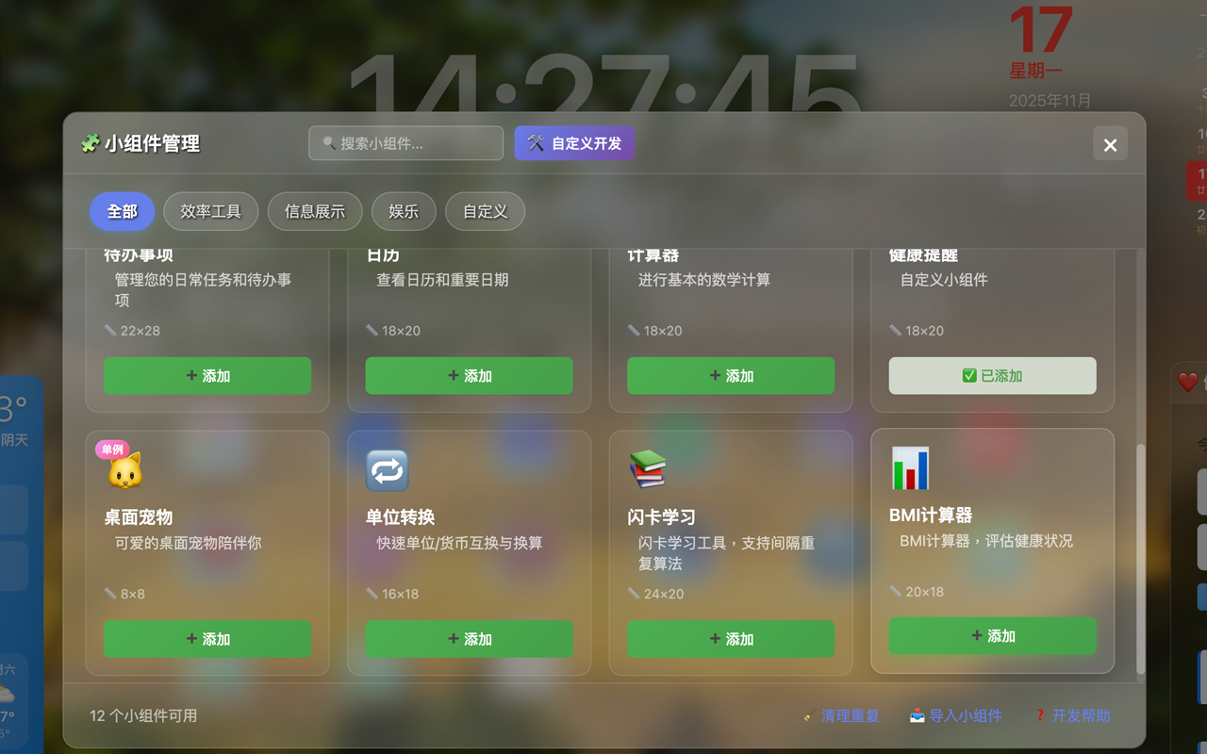Screen dimensions: 1207x754
Task: Click the desktop date widget showing 17
Action: 1040,38
